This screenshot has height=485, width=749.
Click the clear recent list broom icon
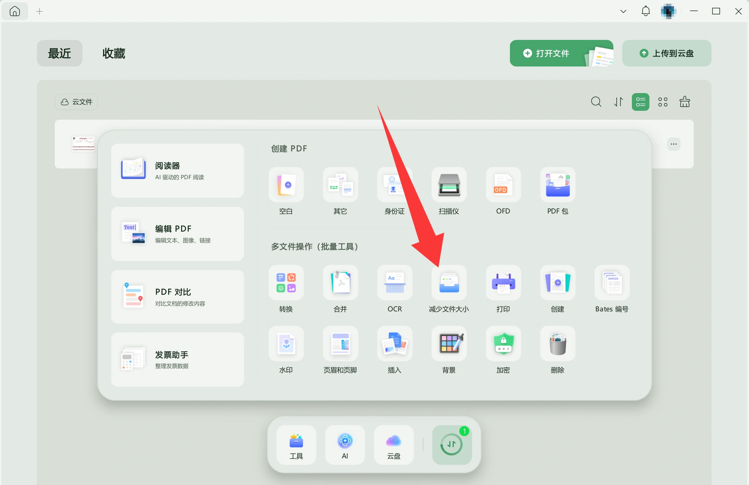click(685, 102)
